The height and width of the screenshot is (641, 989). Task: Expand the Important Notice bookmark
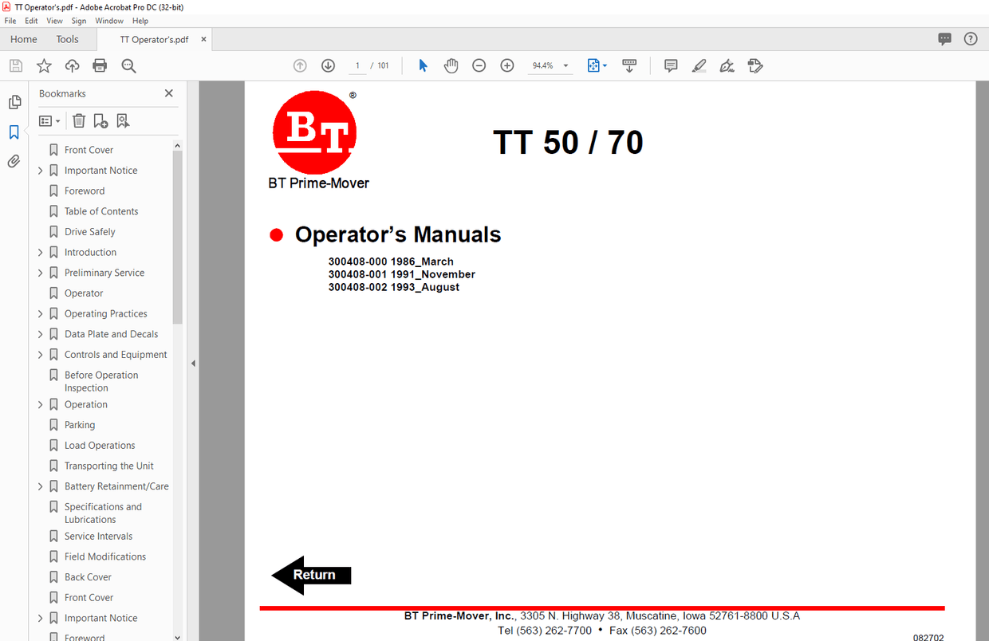tap(40, 170)
